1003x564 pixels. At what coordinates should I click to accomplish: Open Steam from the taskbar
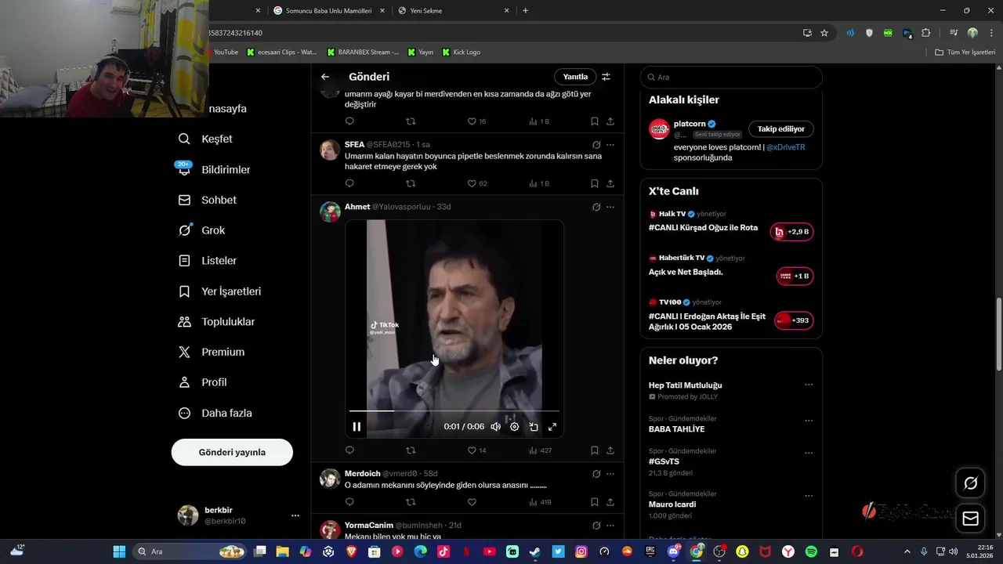[x=534, y=551]
